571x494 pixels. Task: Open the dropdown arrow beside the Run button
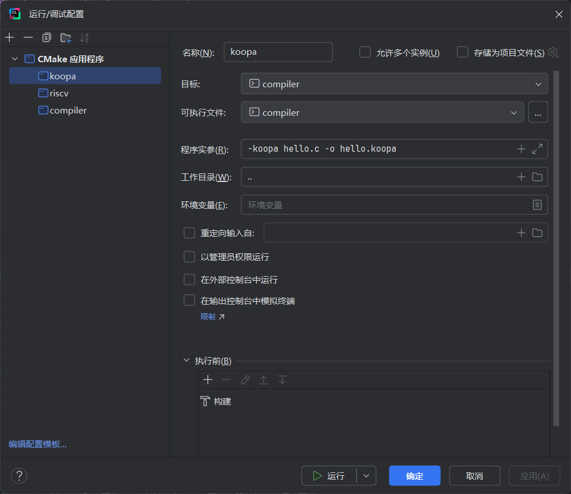pyautogui.click(x=366, y=476)
